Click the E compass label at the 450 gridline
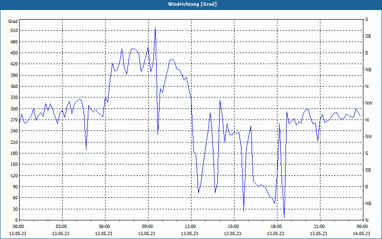This screenshot has height=239, width=382. click(367, 53)
